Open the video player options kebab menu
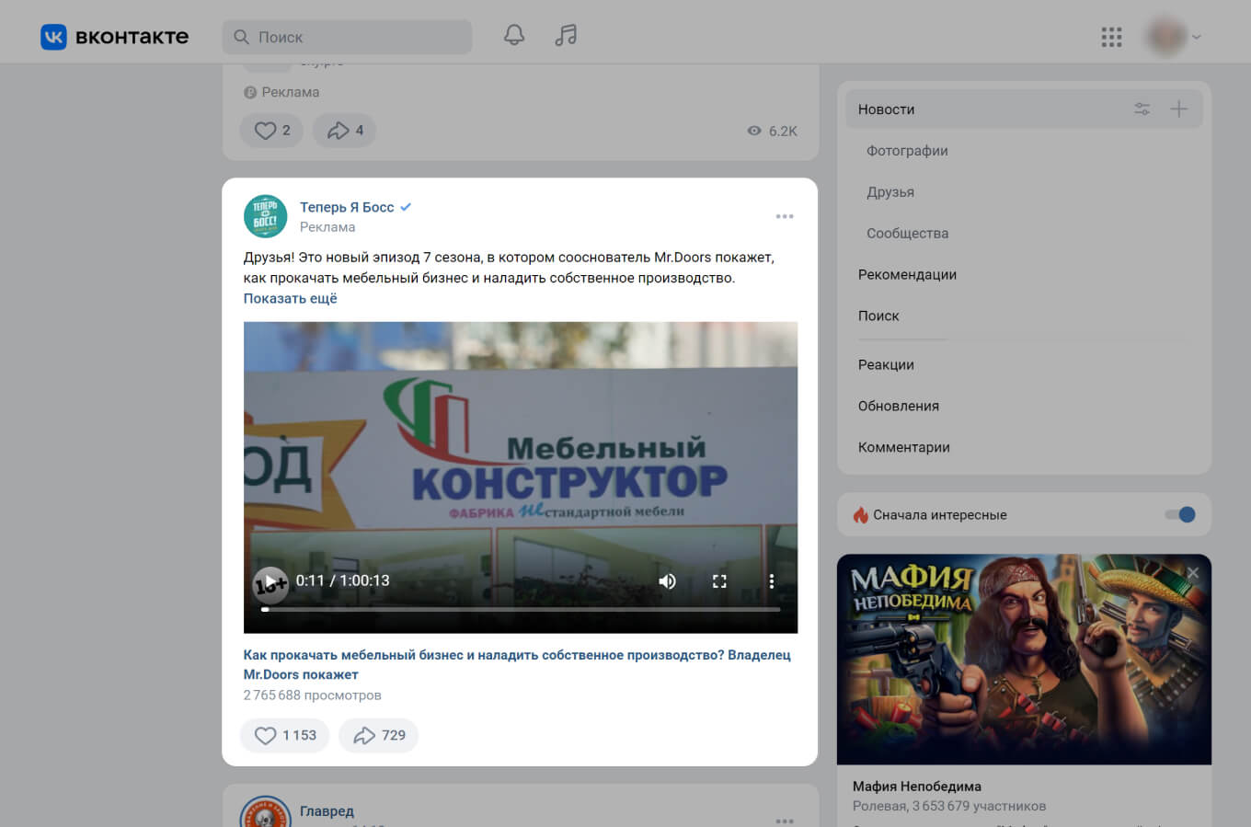 [771, 581]
